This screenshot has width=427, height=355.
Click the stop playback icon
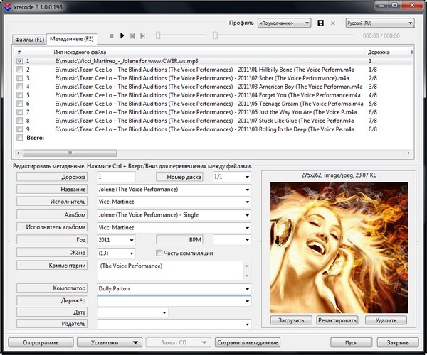click(x=111, y=35)
